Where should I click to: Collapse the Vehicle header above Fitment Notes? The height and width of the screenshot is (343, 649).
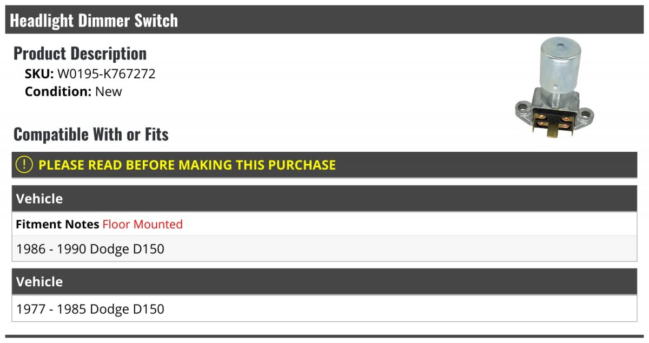coord(39,199)
